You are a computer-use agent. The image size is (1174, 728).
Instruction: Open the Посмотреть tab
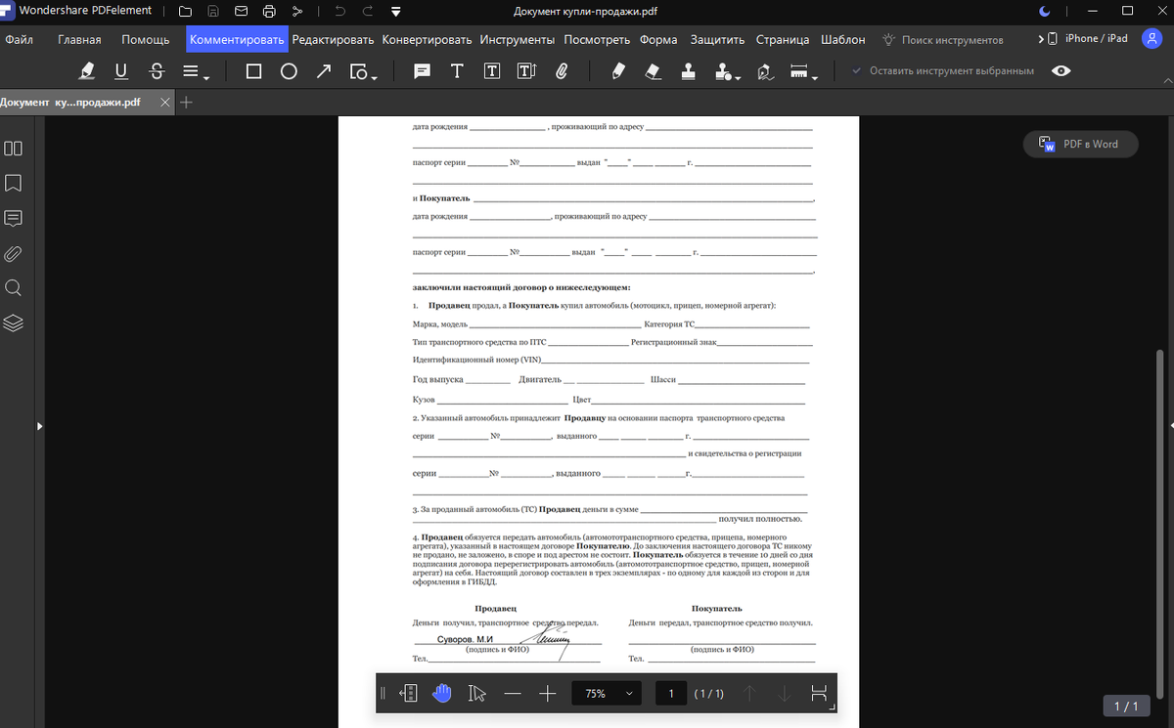(x=597, y=40)
